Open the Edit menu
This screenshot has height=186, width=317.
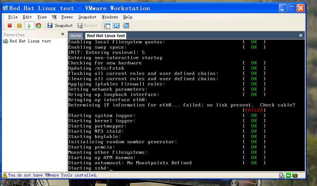(x=27, y=17)
